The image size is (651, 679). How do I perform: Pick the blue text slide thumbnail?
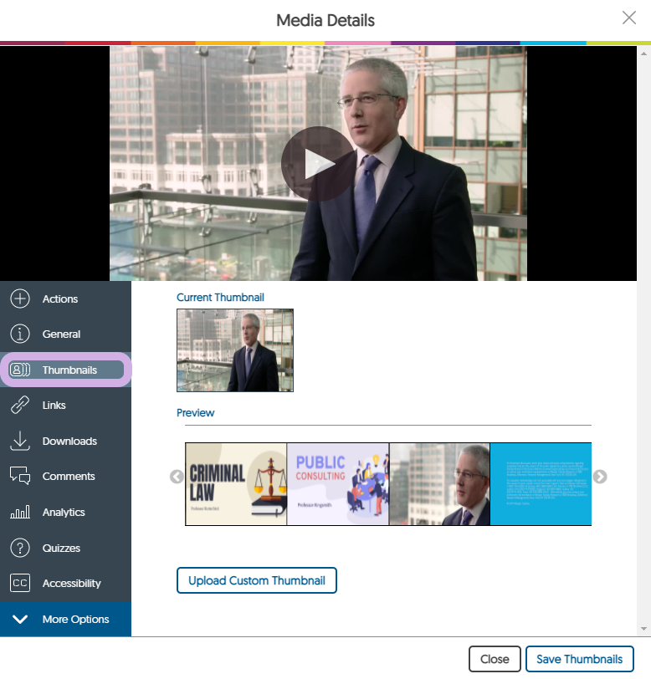(541, 484)
